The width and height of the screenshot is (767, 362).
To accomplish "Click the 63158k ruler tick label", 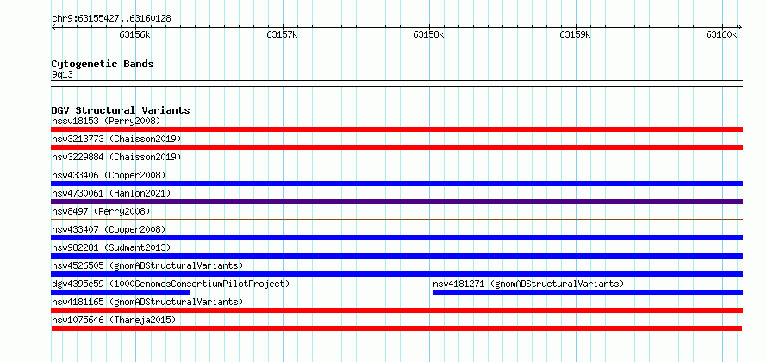I will 428,34.
